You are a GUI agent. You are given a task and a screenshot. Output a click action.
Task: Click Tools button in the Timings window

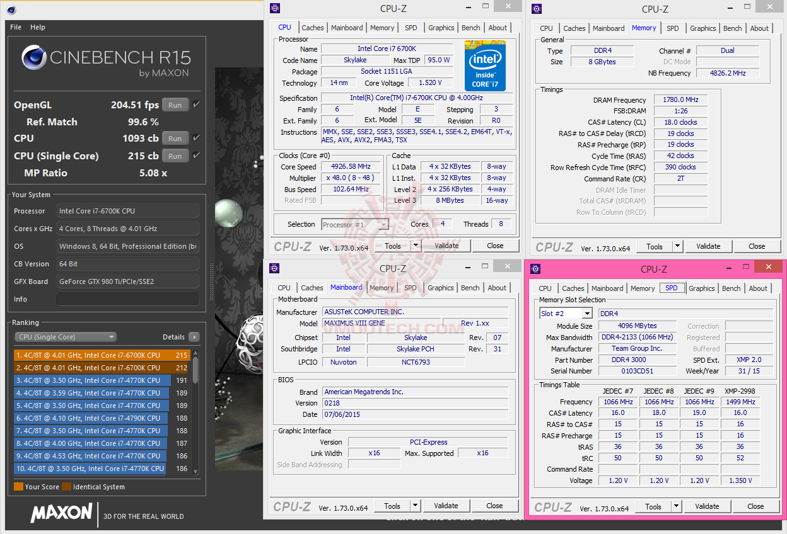click(x=655, y=246)
